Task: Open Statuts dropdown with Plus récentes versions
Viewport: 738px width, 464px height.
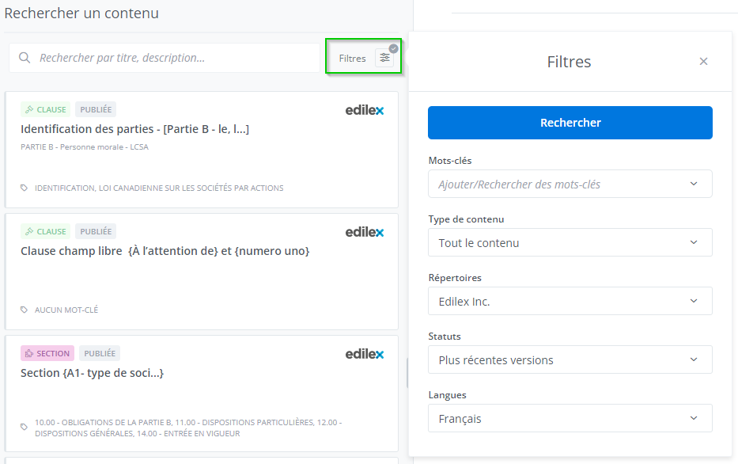Action: point(570,360)
